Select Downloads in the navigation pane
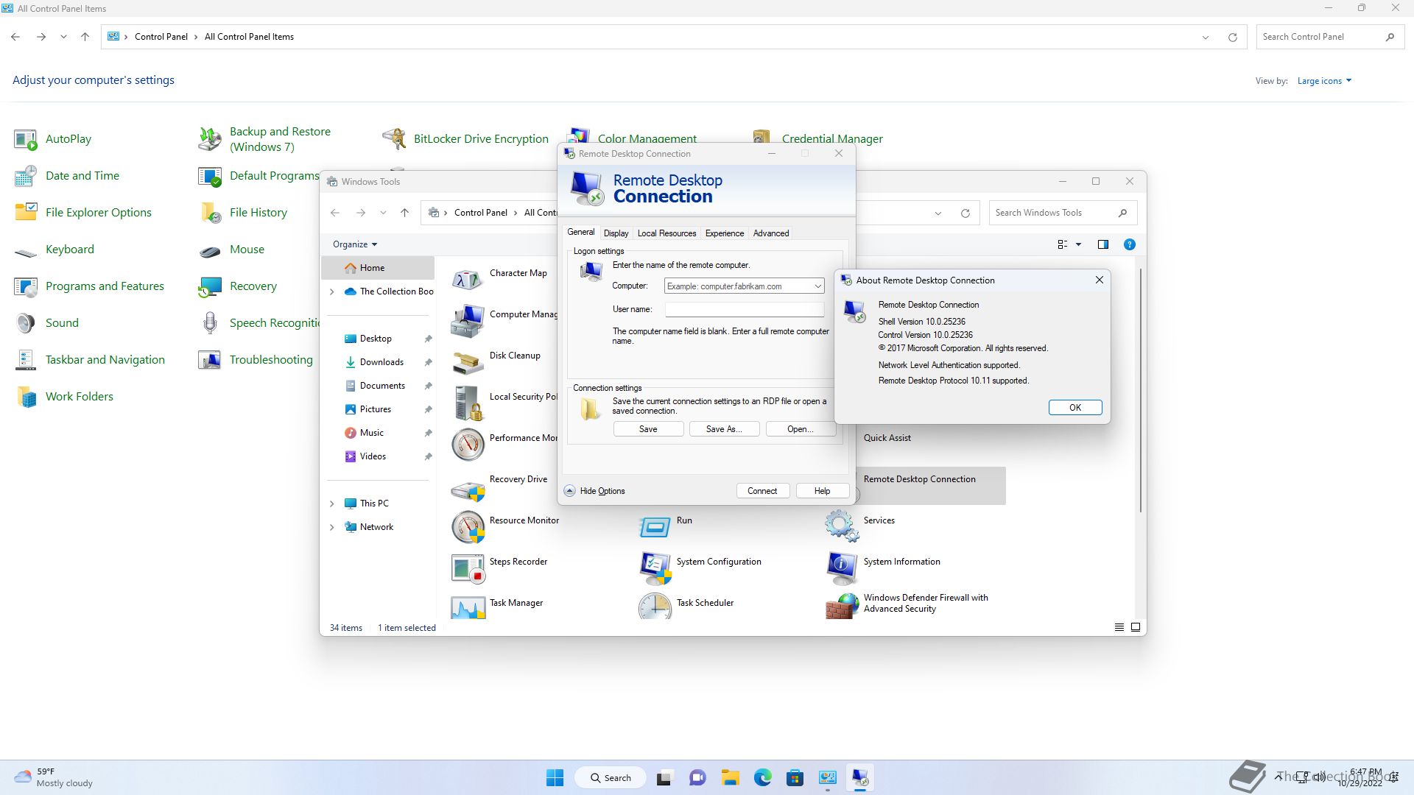 (381, 362)
